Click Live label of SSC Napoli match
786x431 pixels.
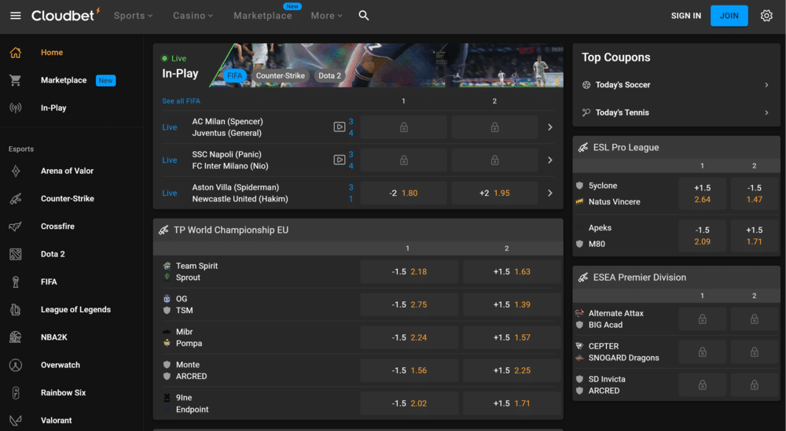point(170,160)
